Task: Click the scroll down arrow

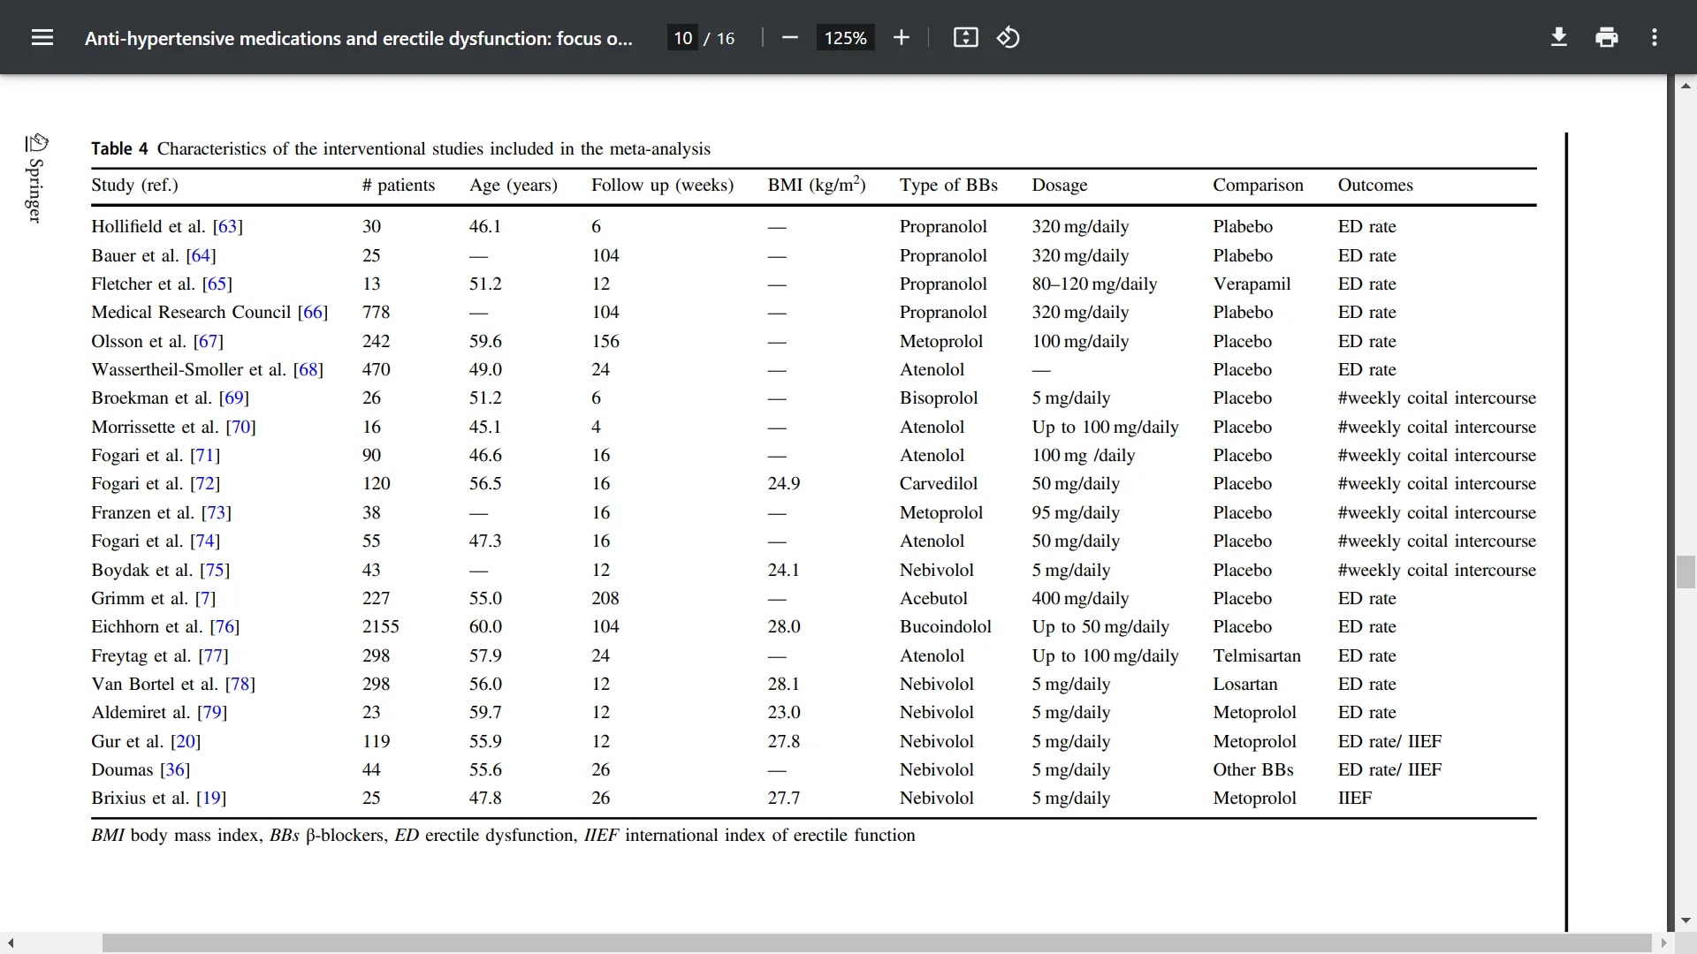Action: [x=1686, y=920]
